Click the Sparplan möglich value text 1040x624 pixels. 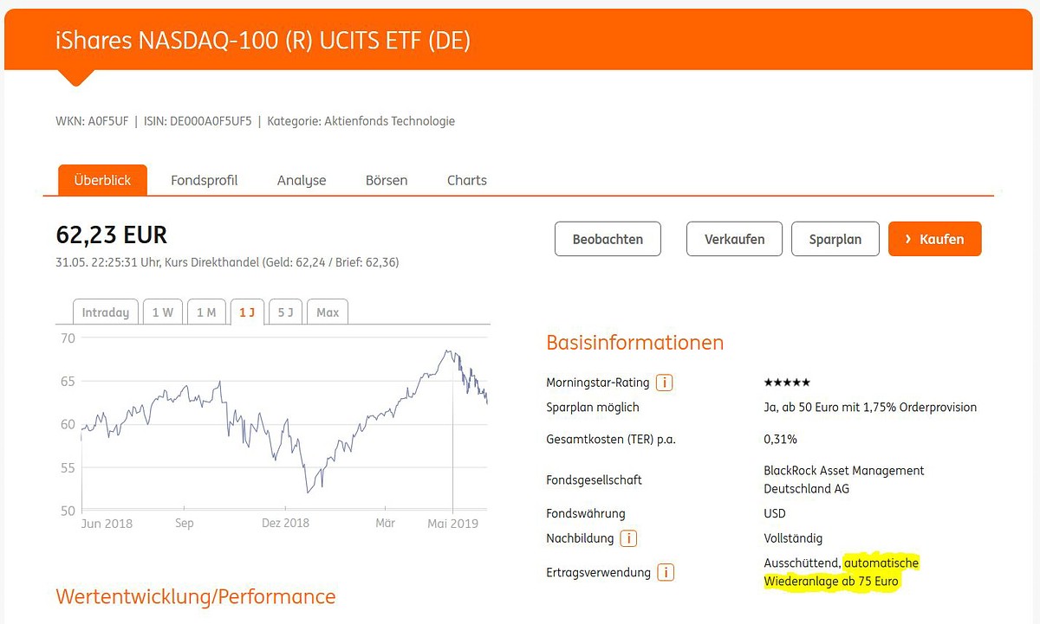tap(870, 407)
